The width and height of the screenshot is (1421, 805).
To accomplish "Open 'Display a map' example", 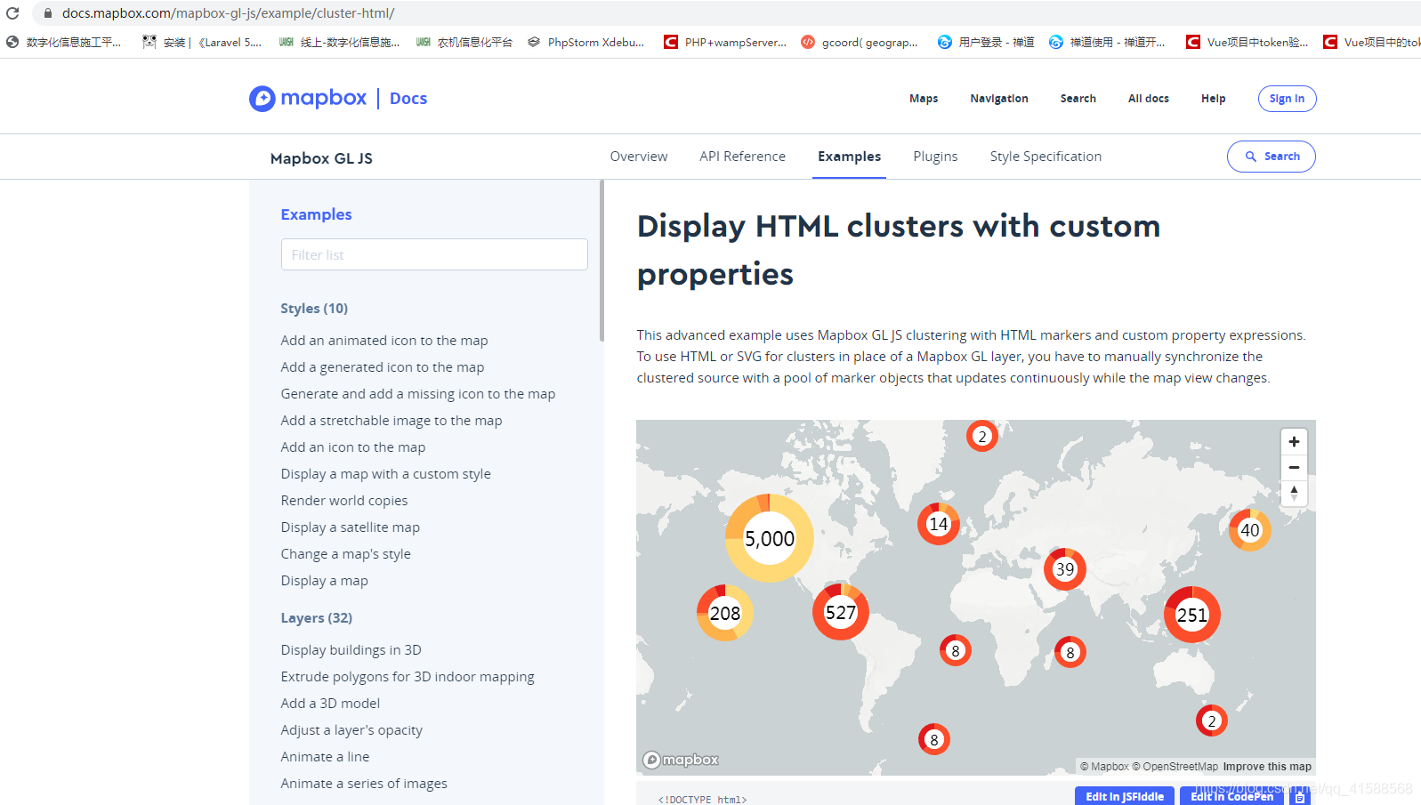I will pos(325,580).
